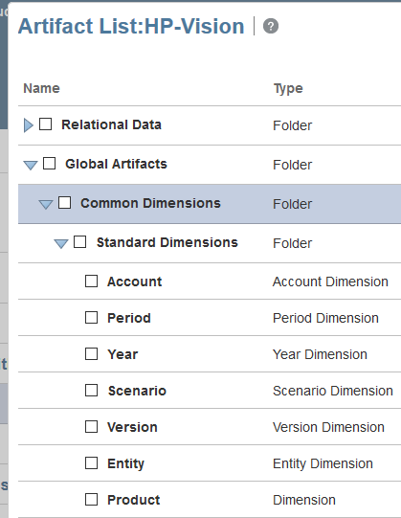Click the Type column header
This screenshot has height=518, width=401.
click(x=288, y=88)
